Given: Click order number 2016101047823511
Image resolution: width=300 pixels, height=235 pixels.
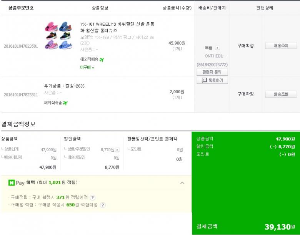Looking at the screenshot, I should coord(21,95).
